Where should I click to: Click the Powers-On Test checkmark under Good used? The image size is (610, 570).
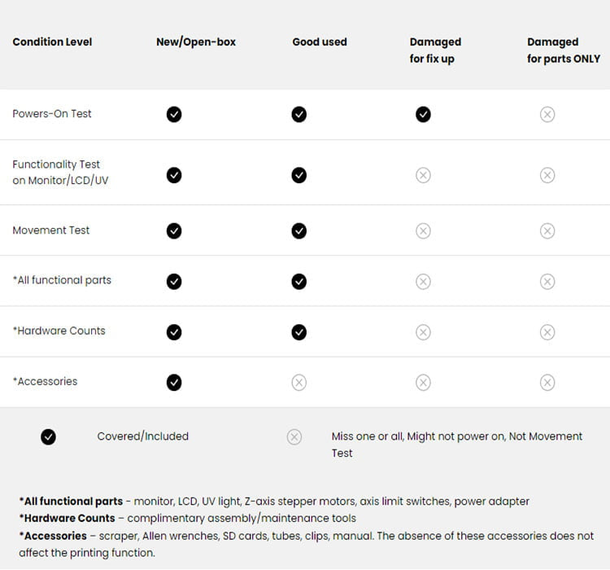coord(299,114)
